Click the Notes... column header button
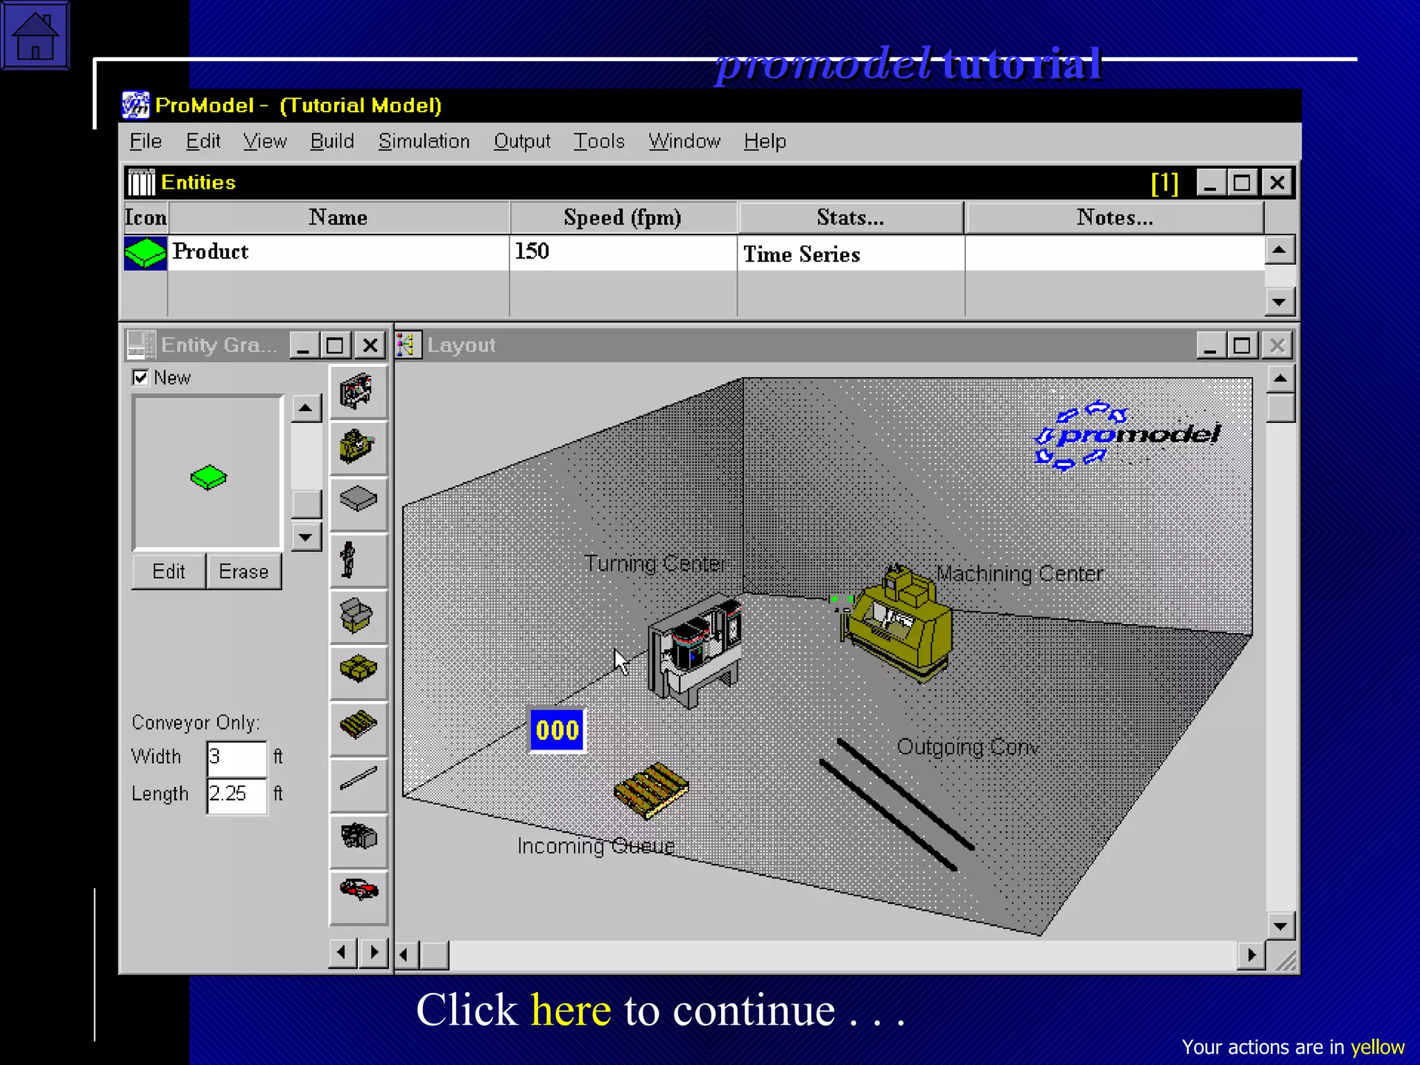This screenshot has width=1420, height=1065. tap(1114, 218)
